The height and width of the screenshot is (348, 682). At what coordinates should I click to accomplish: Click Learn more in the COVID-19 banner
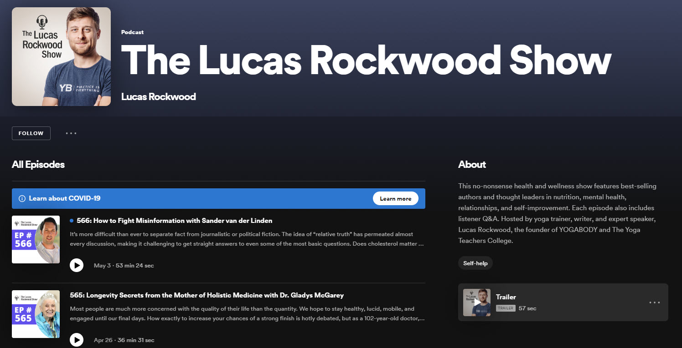pyautogui.click(x=395, y=199)
